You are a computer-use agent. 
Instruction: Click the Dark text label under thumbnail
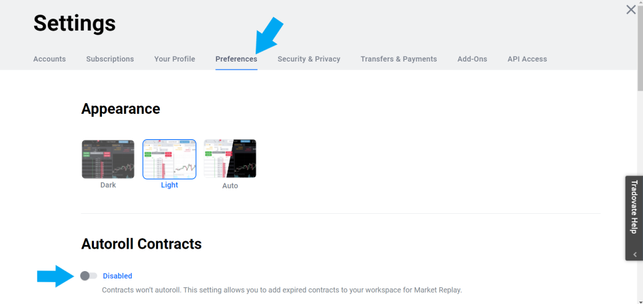point(108,185)
